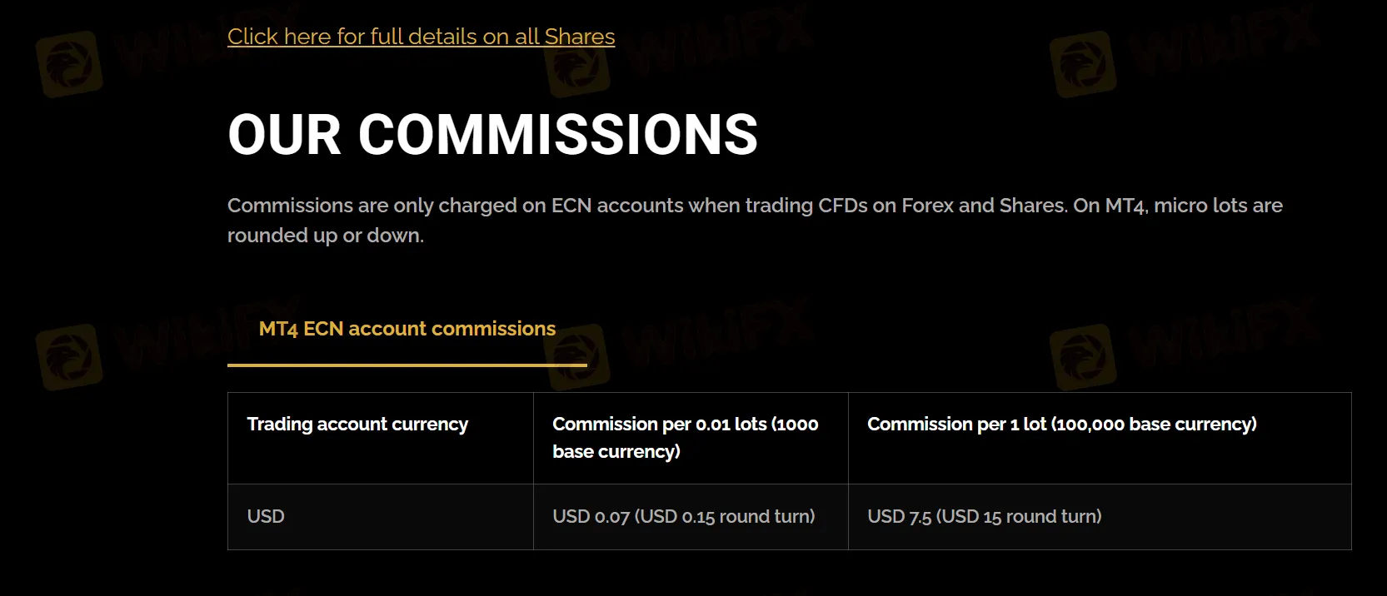
Task: Click the yellow underline beneath the MT4 tab
Action: 407,365
